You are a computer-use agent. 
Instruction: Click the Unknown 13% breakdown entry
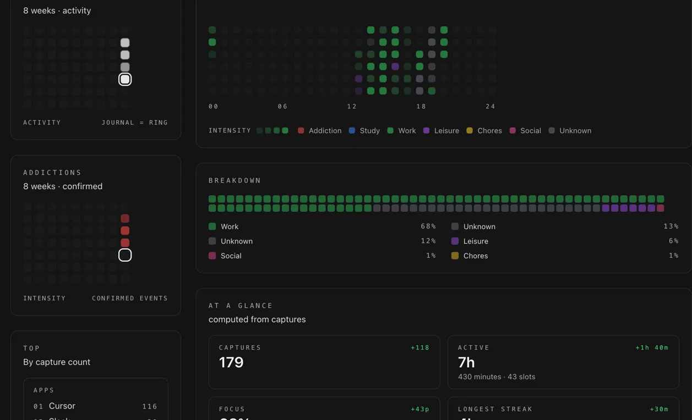pyautogui.click(x=564, y=226)
